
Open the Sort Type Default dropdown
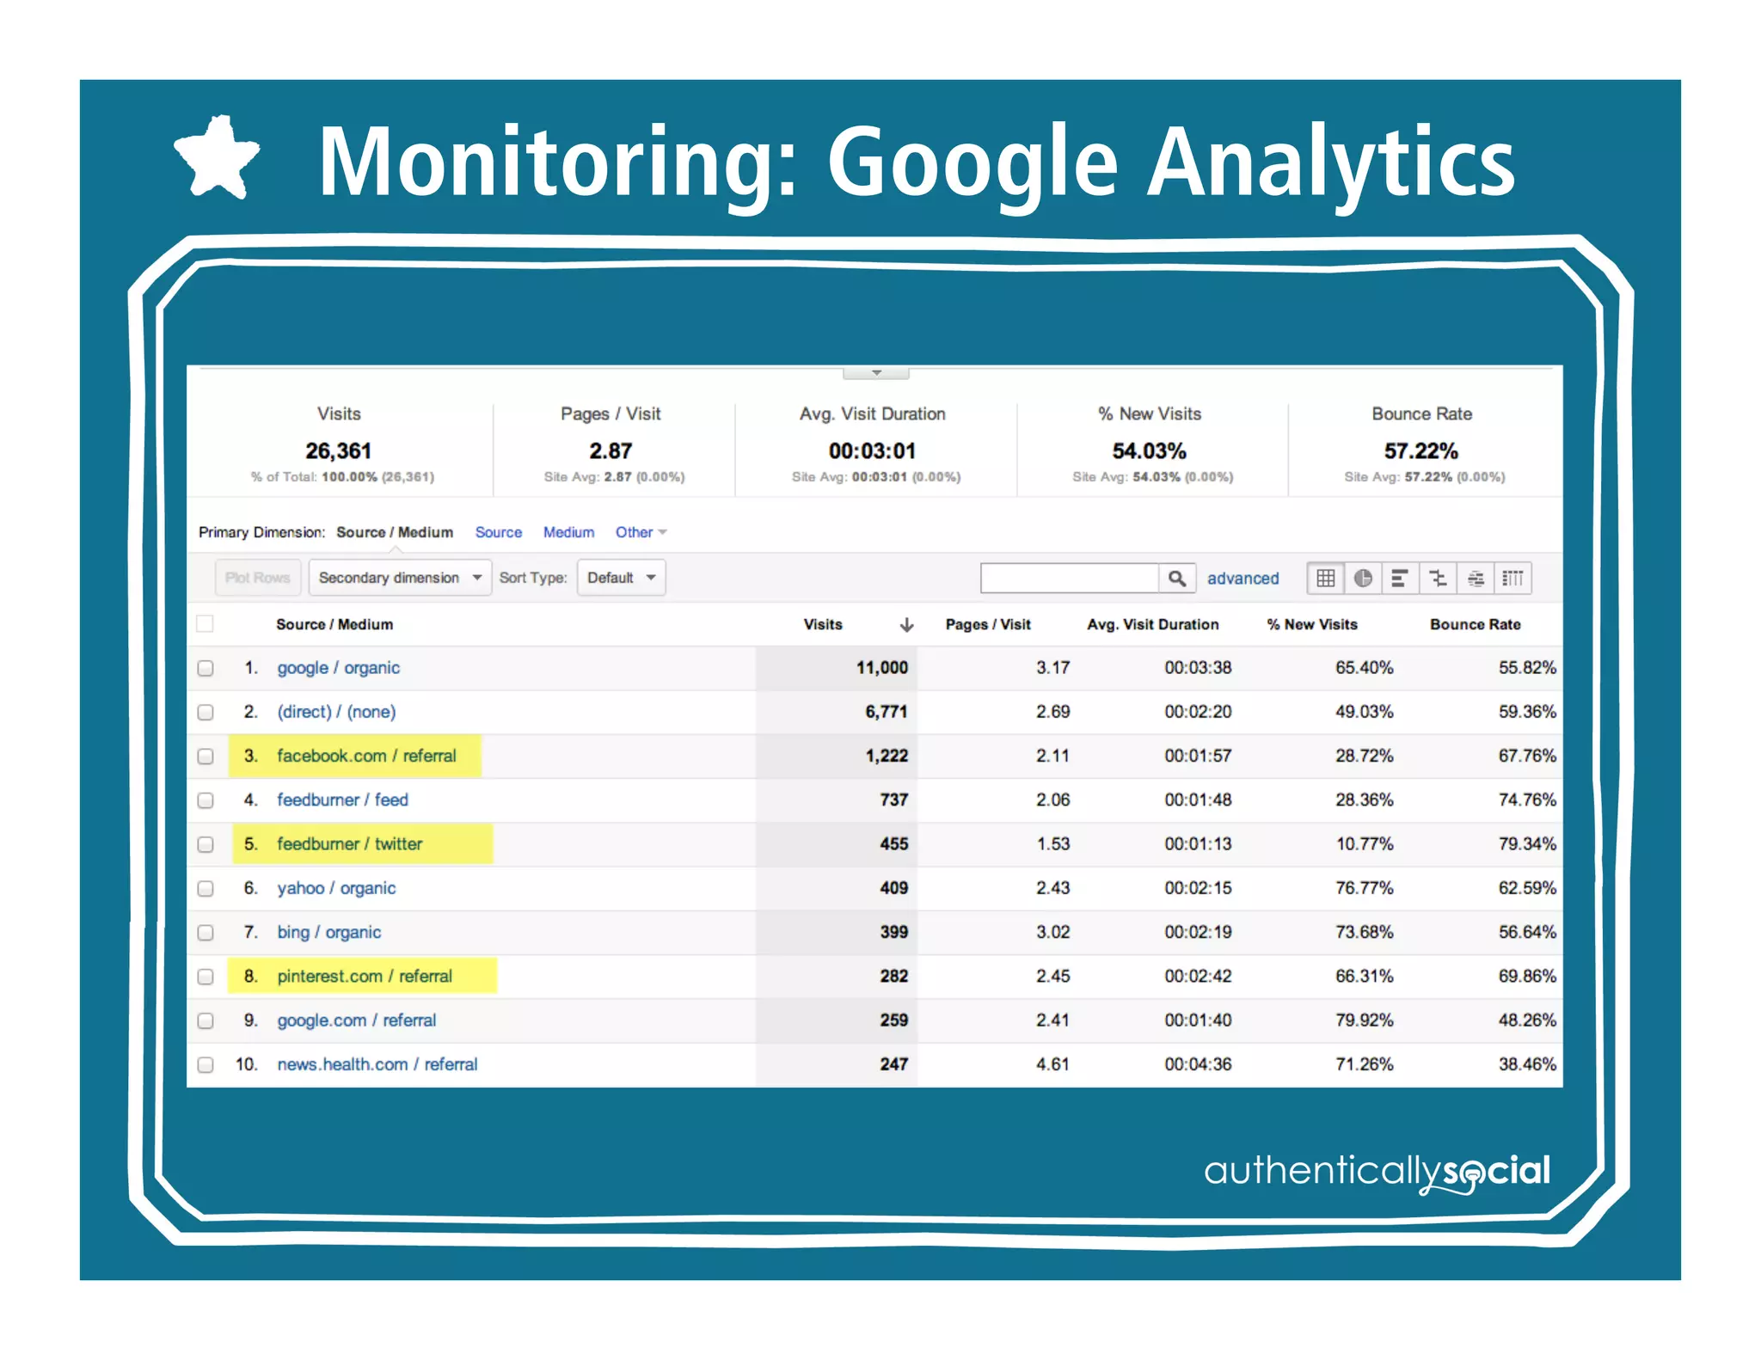click(x=621, y=578)
